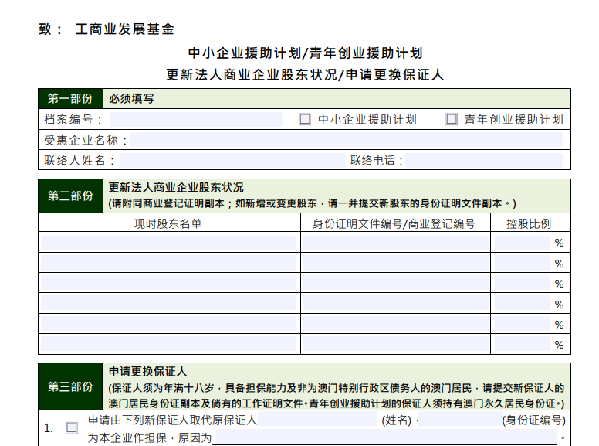Image resolution: width=599 pixels, height=446 pixels.
Task: Click fourth row ID document number field
Action: [x=395, y=304]
